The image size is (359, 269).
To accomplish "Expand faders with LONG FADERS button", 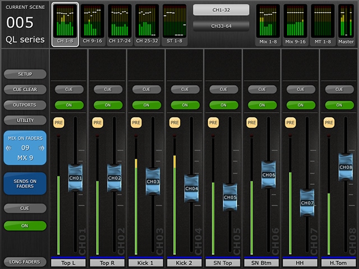I will [x=25, y=262].
